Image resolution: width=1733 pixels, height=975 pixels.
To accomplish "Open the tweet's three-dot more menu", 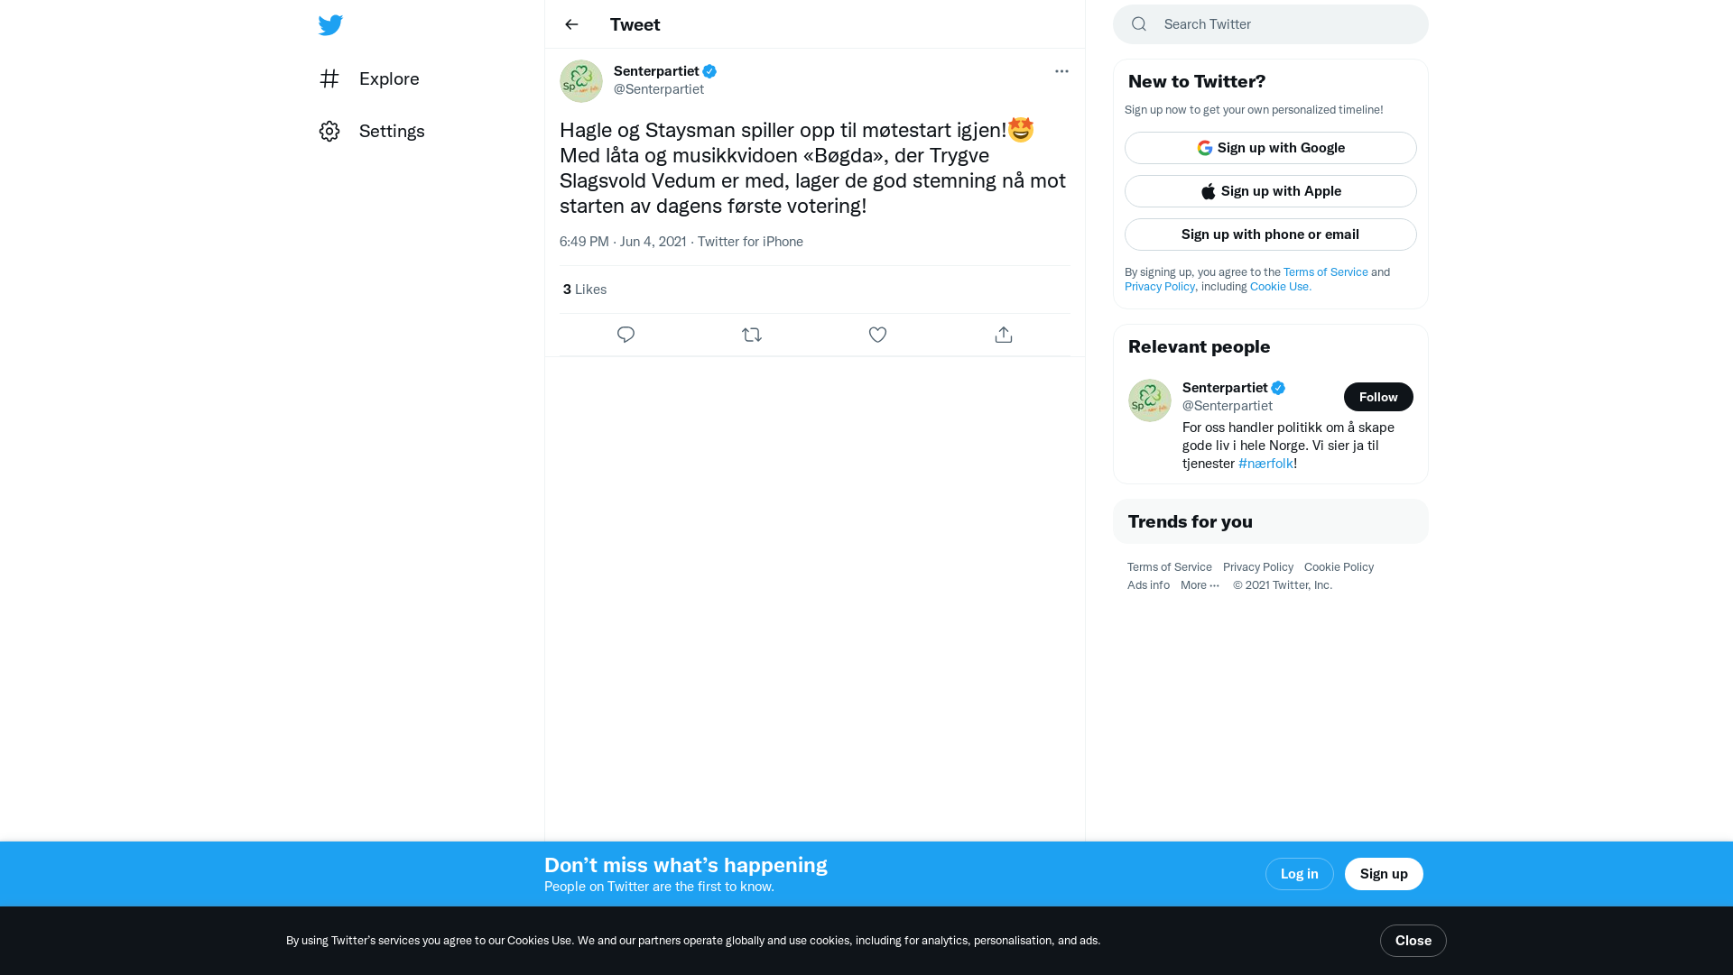I will [x=1061, y=71].
